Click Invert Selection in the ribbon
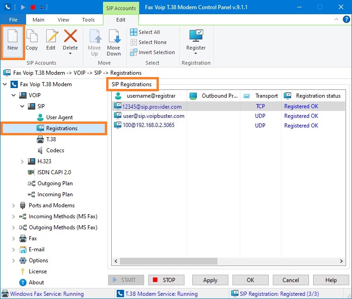The height and width of the screenshot is (299, 352). 152,52
